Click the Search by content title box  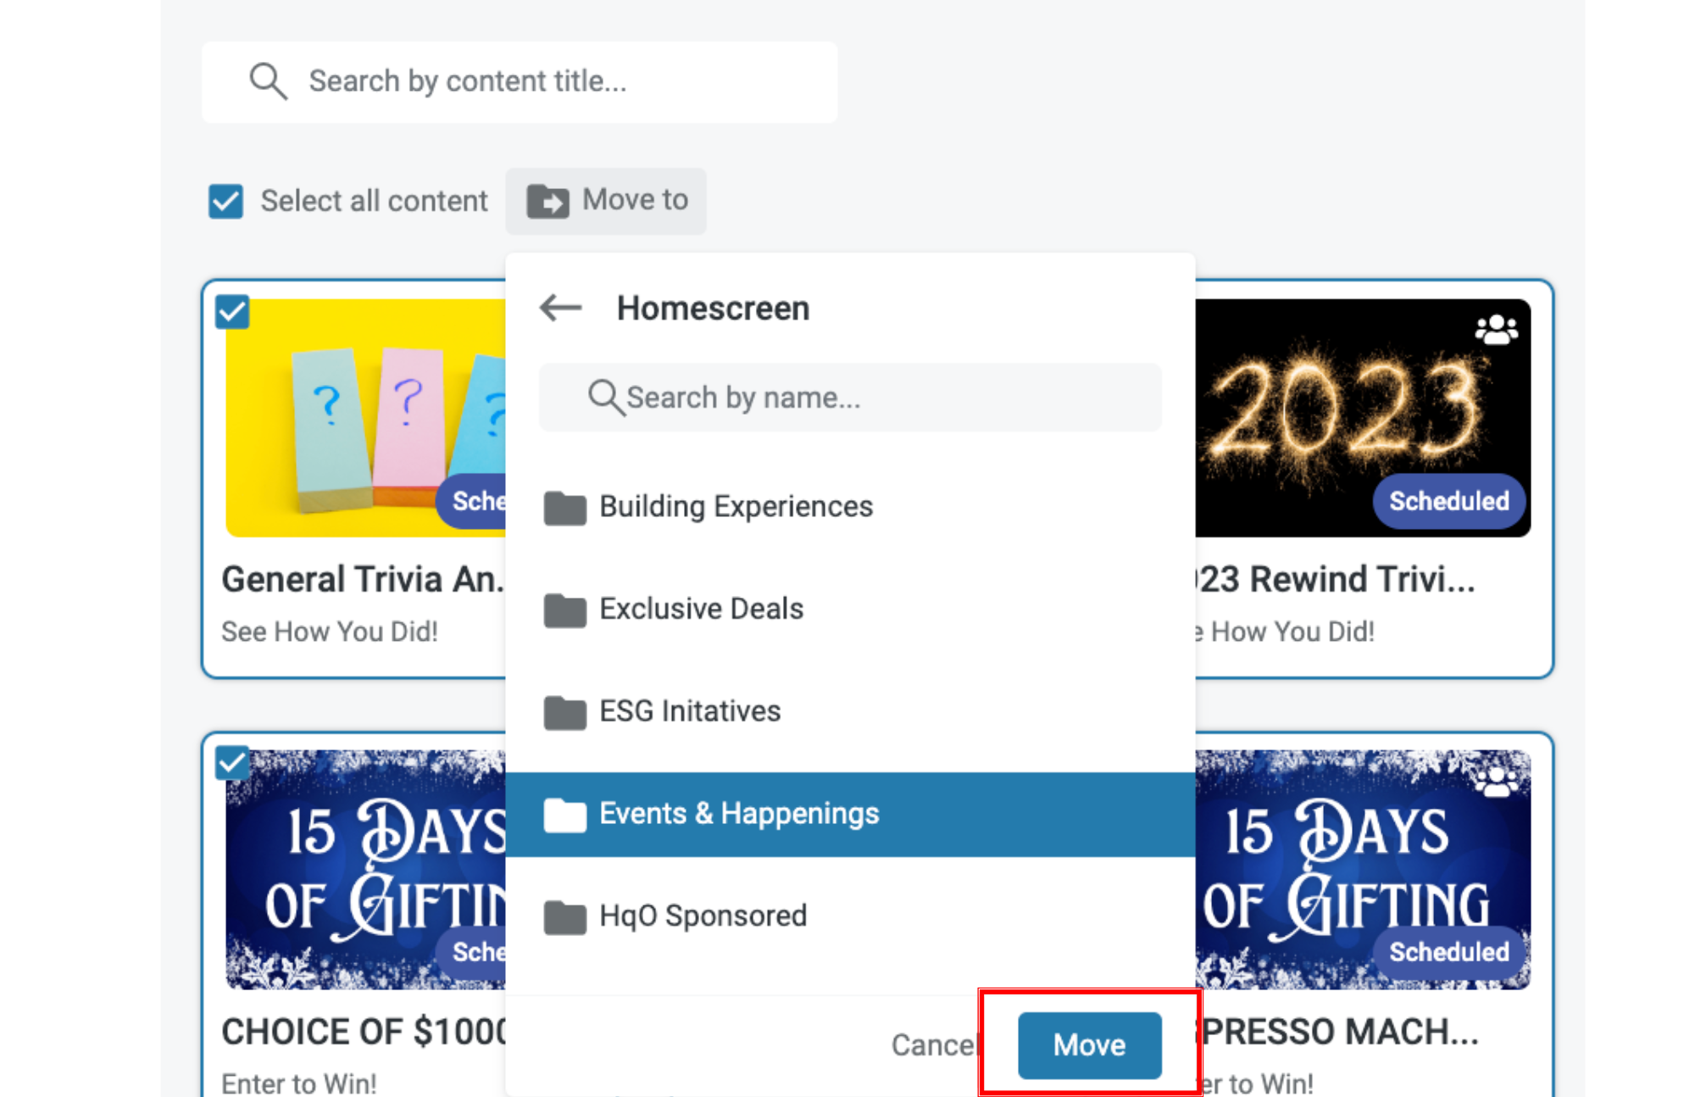[520, 81]
